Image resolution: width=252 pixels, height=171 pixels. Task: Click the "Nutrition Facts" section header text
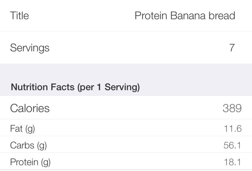[x=43, y=88]
